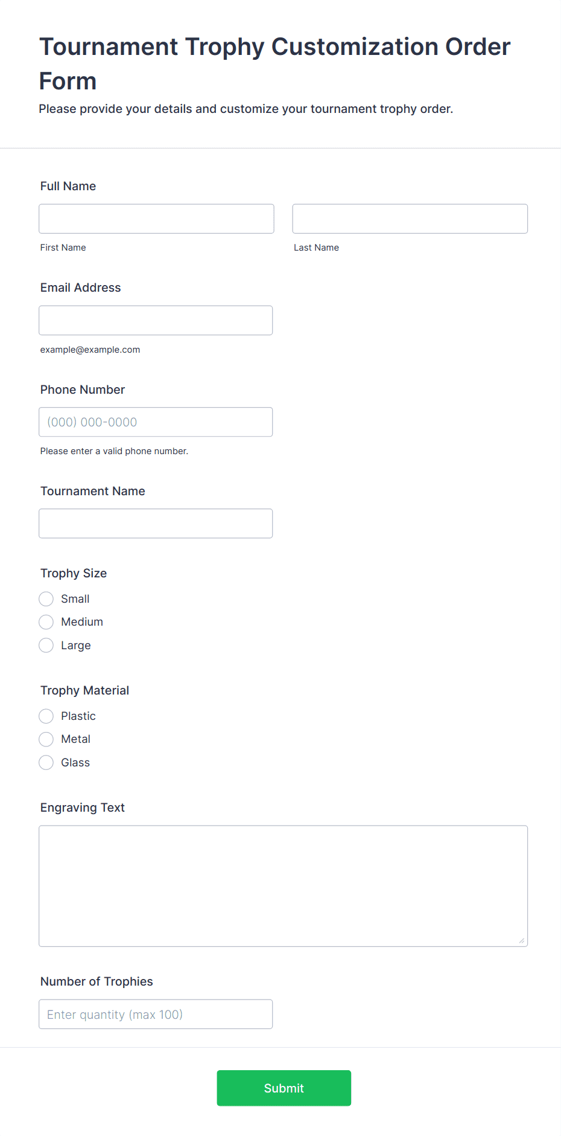Focus the Email Address text box
The height and width of the screenshot is (1136, 561).
click(x=156, y=320)
